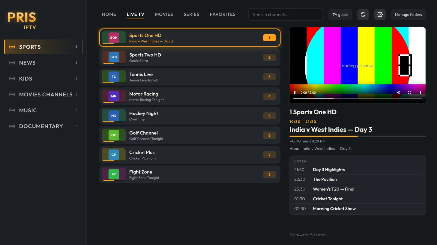Screen dimensions: 437x245
Task: Open settings via the gear icon
Action: tap(380, 14)
